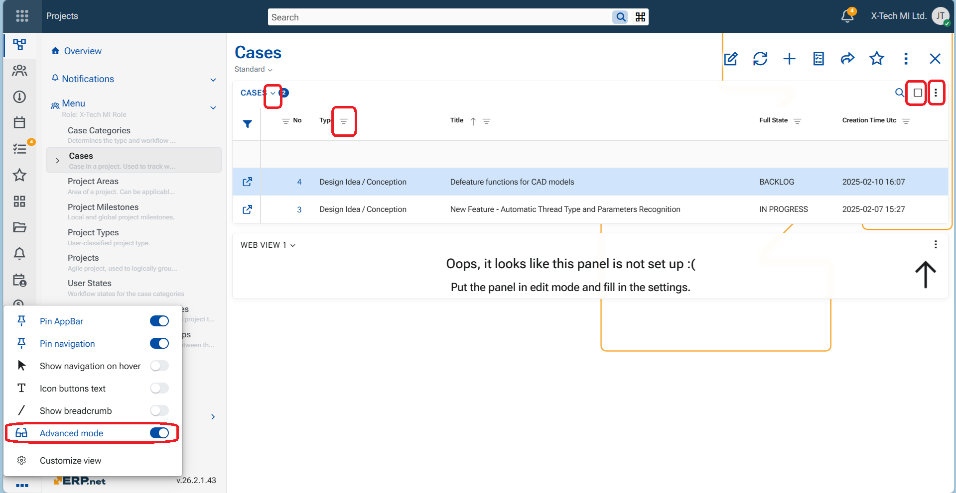Open the Overview link
The image size is (956, 493).
(83, 51)
